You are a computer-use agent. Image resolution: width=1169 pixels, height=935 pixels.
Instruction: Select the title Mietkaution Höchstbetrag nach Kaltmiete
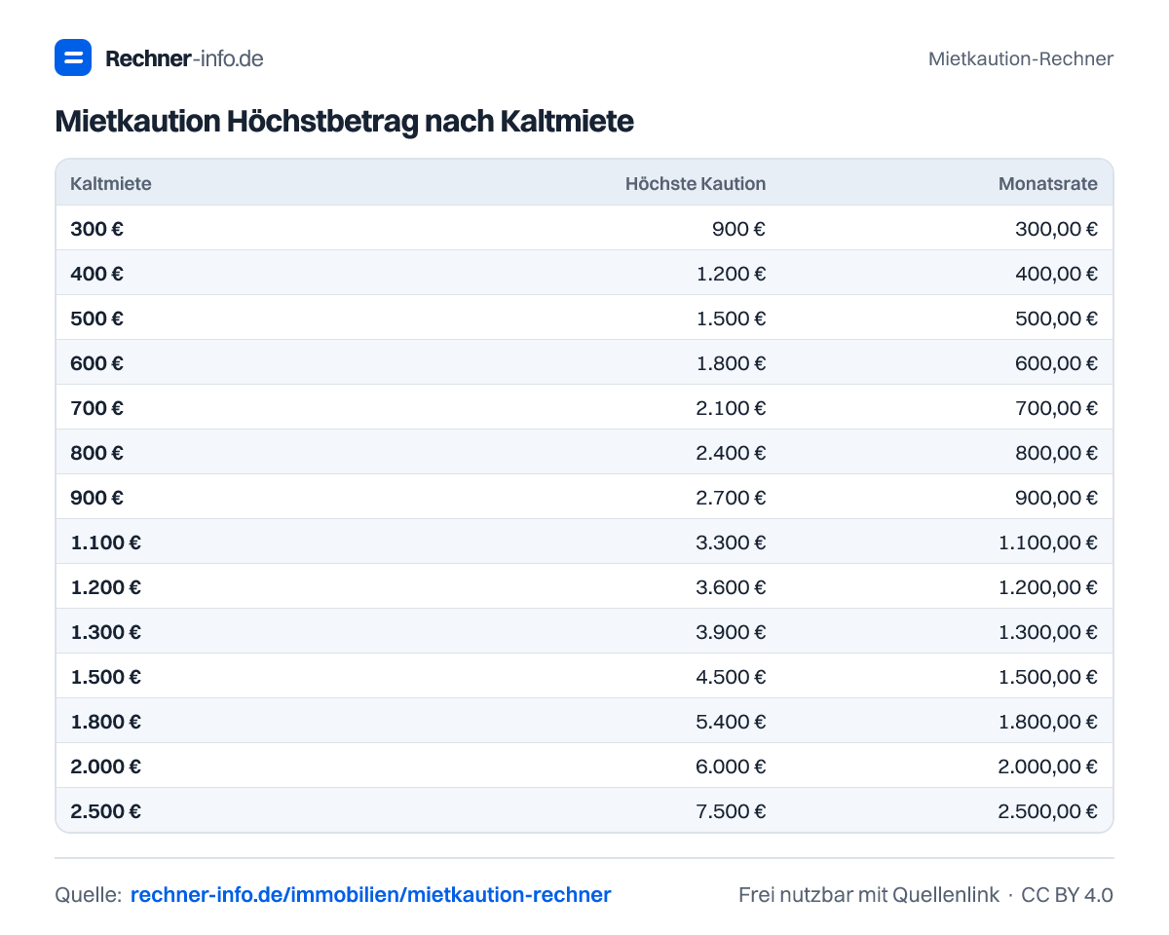(x=344, y=122)
